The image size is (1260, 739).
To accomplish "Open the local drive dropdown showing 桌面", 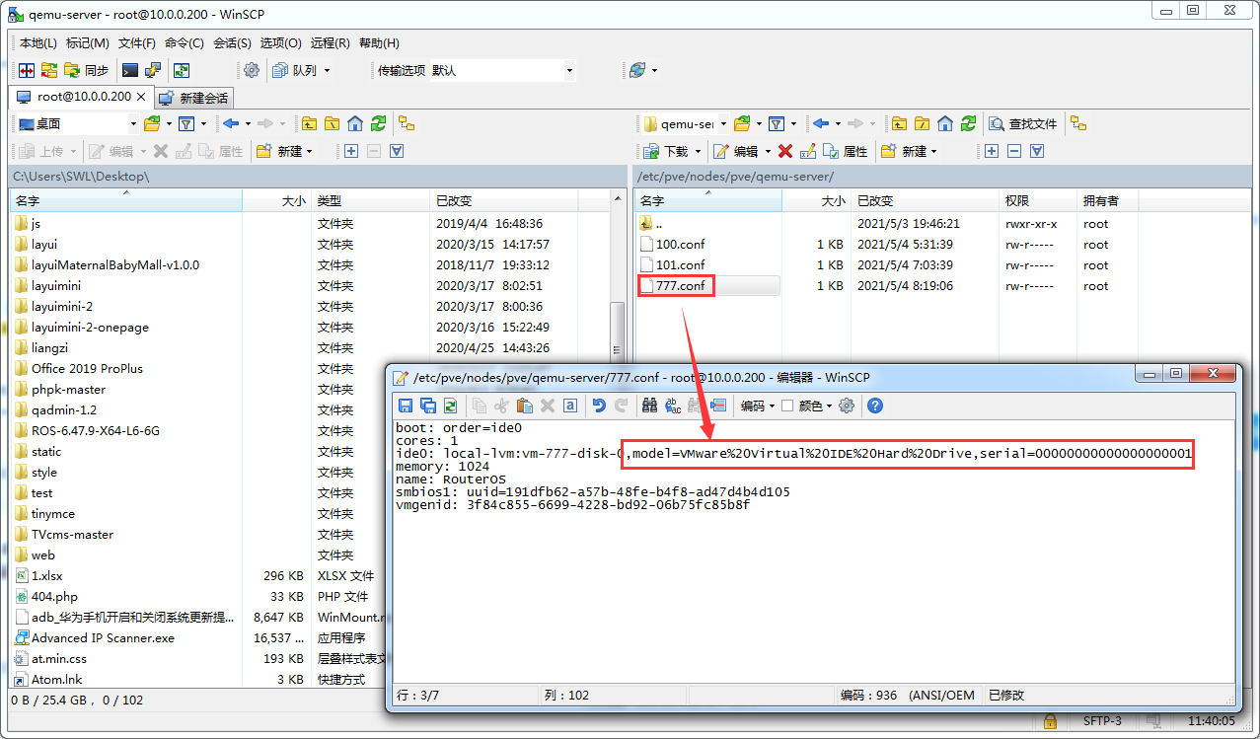I will 78,123.
